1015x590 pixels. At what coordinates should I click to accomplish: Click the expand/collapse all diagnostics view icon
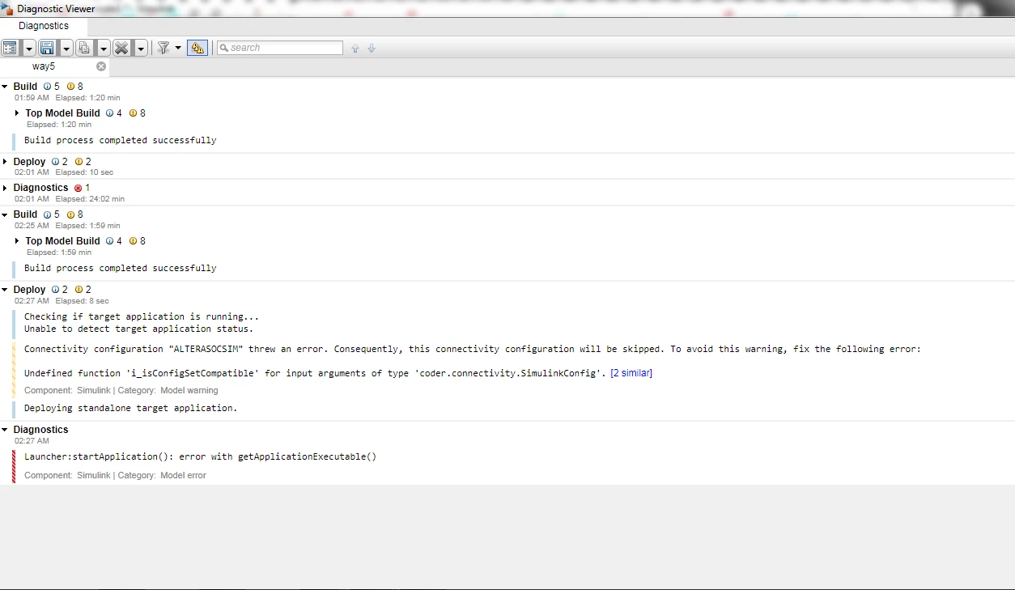10,48
